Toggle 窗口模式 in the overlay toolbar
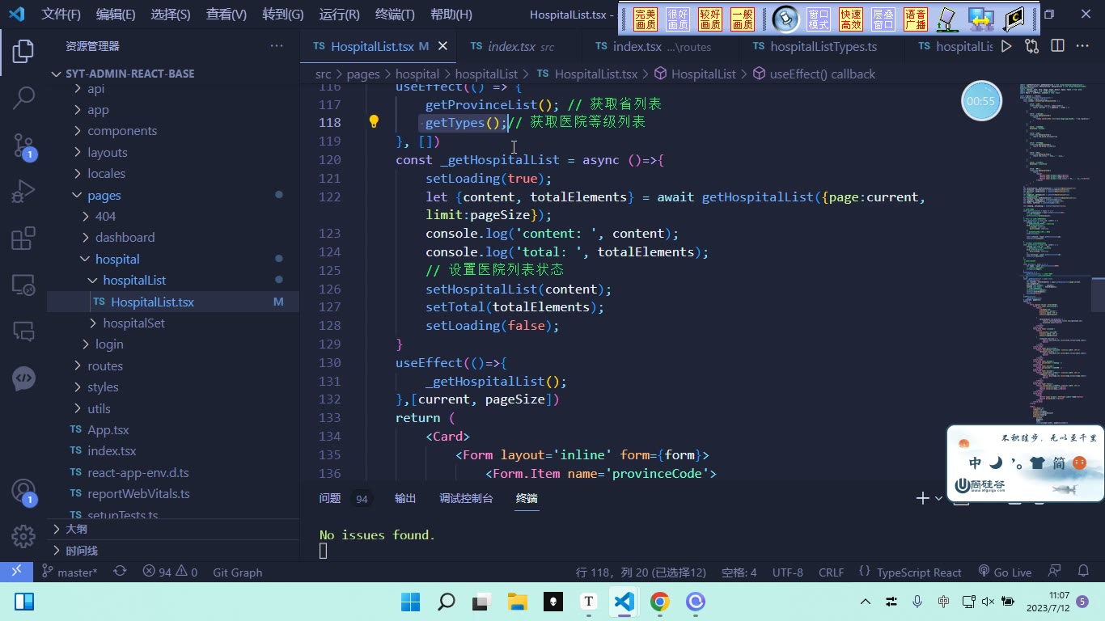The height and width of the screenshot is (621, 1105). pyautogui.click(x=819, y=19)
